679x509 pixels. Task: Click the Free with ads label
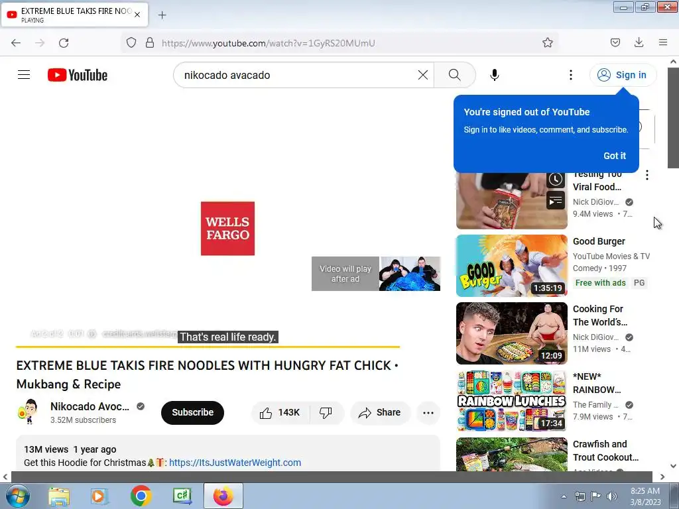click(x=600, y=283)
